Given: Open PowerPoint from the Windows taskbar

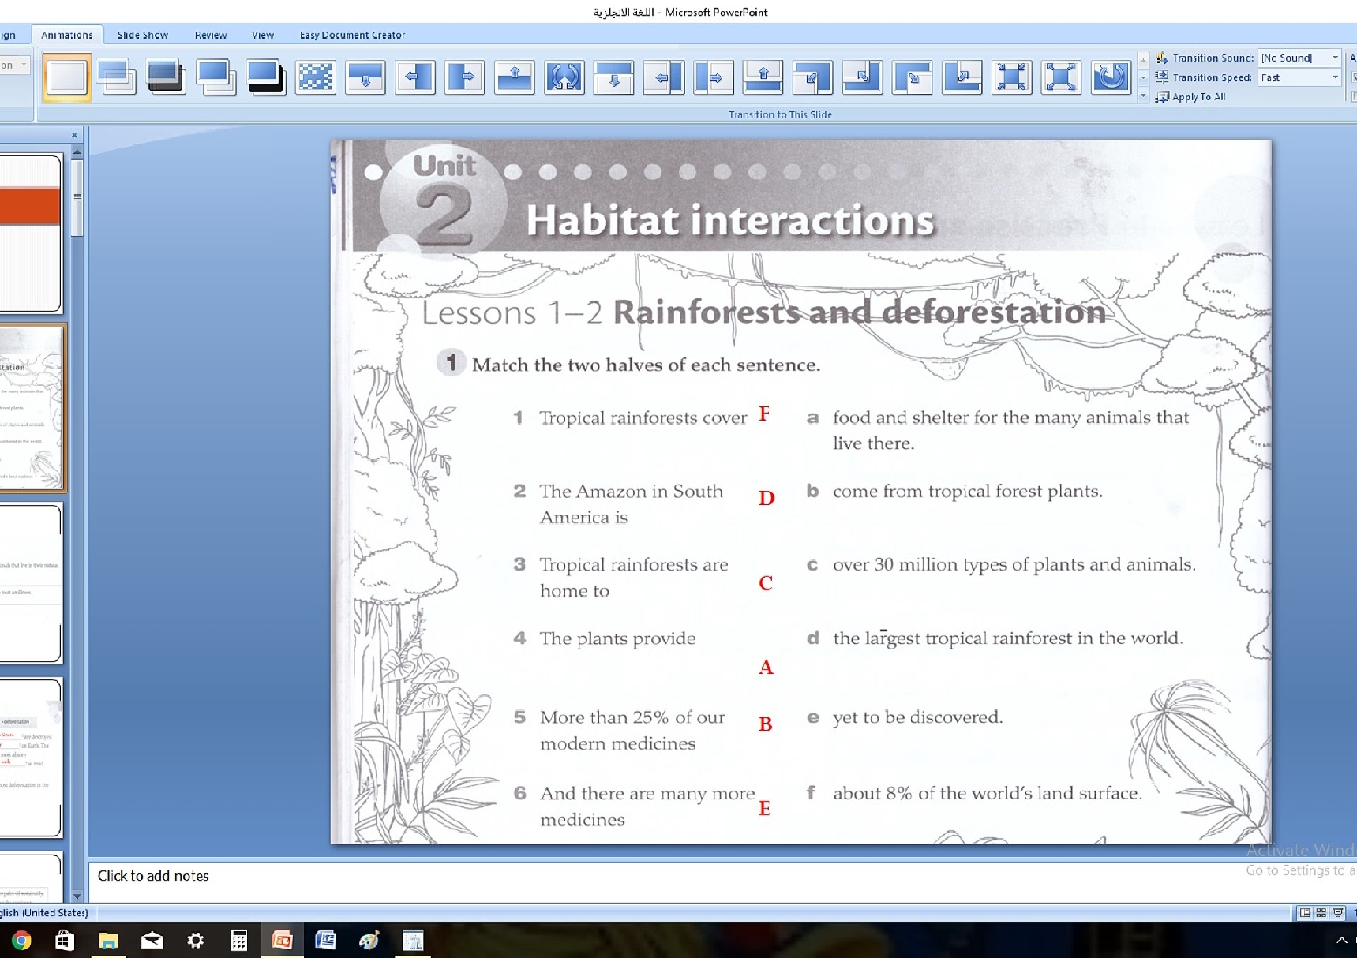Looking at the screenshot, I should click(x=282, y=940).
